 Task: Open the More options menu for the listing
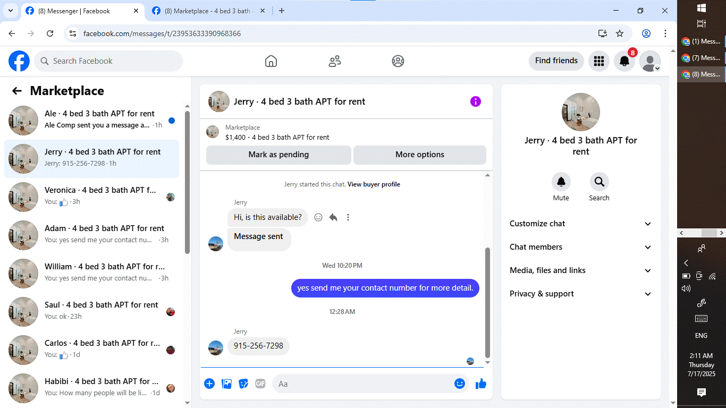pos(420,155)
